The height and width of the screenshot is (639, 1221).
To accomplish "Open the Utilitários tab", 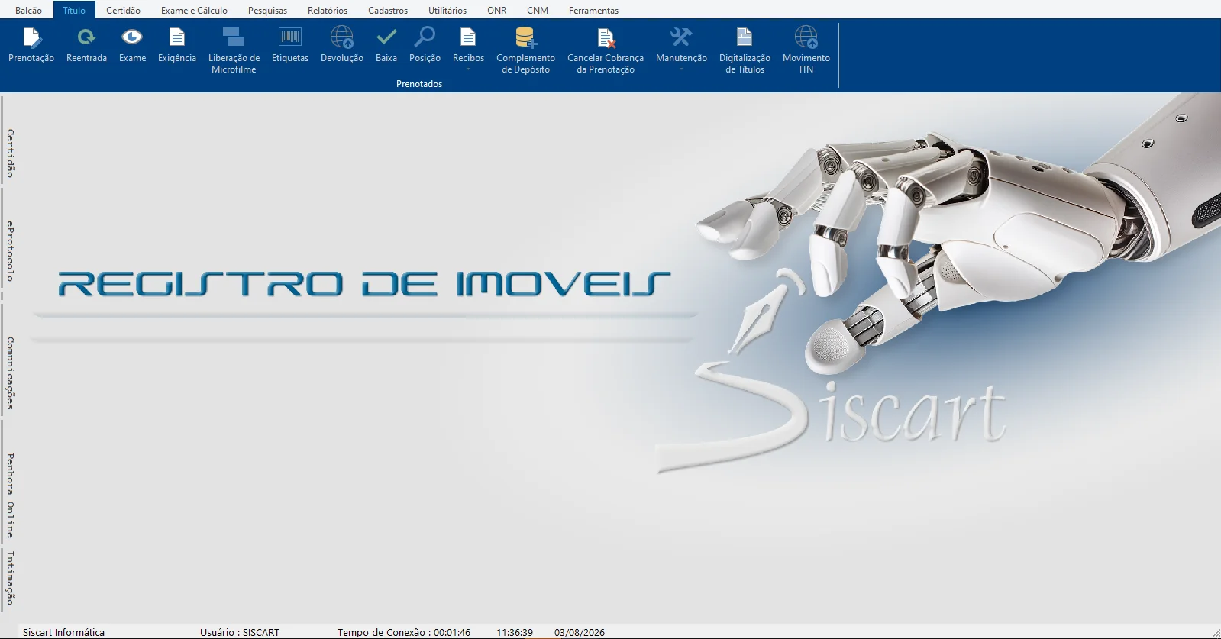I will (447, 11).
